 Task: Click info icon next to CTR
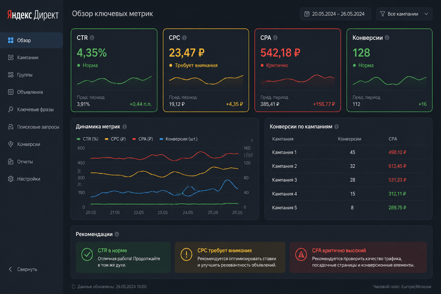tap(92, 38)
